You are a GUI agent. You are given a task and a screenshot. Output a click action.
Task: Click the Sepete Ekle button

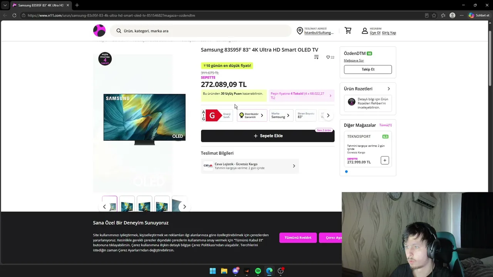(x=268, y=136)
